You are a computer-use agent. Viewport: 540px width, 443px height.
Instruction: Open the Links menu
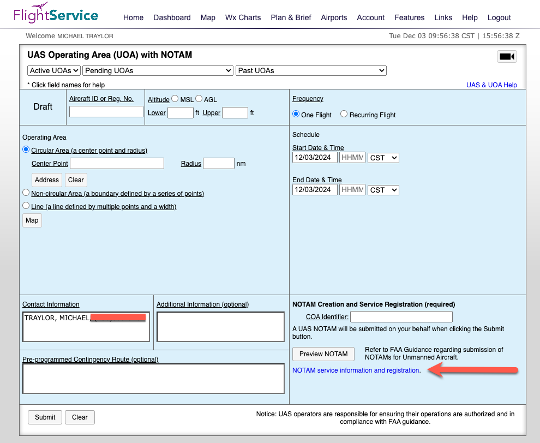(x=443, y=17)
